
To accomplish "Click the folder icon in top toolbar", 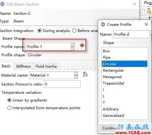I will tap(149, 11).
